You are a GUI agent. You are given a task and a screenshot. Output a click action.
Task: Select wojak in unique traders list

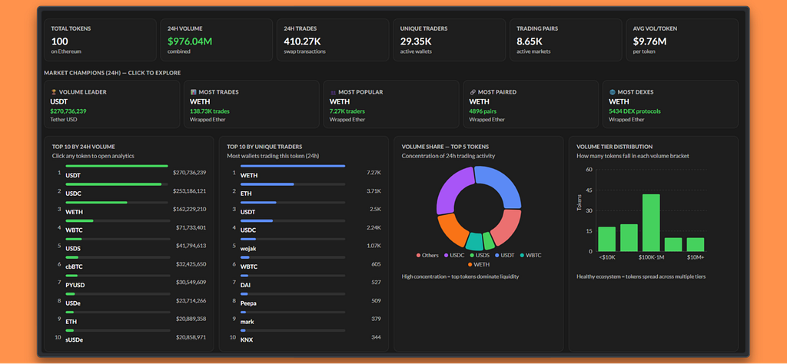[306, 243]
